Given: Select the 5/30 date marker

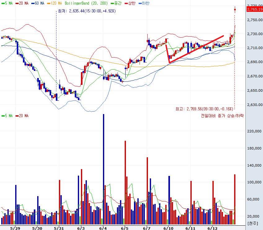Looking at the screenshot, I should point(37,228).
